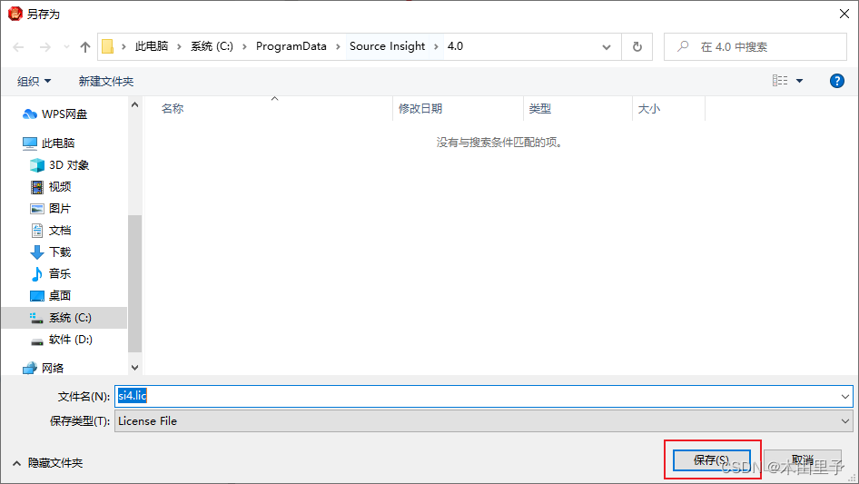Open the 文档 folder
The width and height of the screenshot is (859, 484).
[51, 231]
